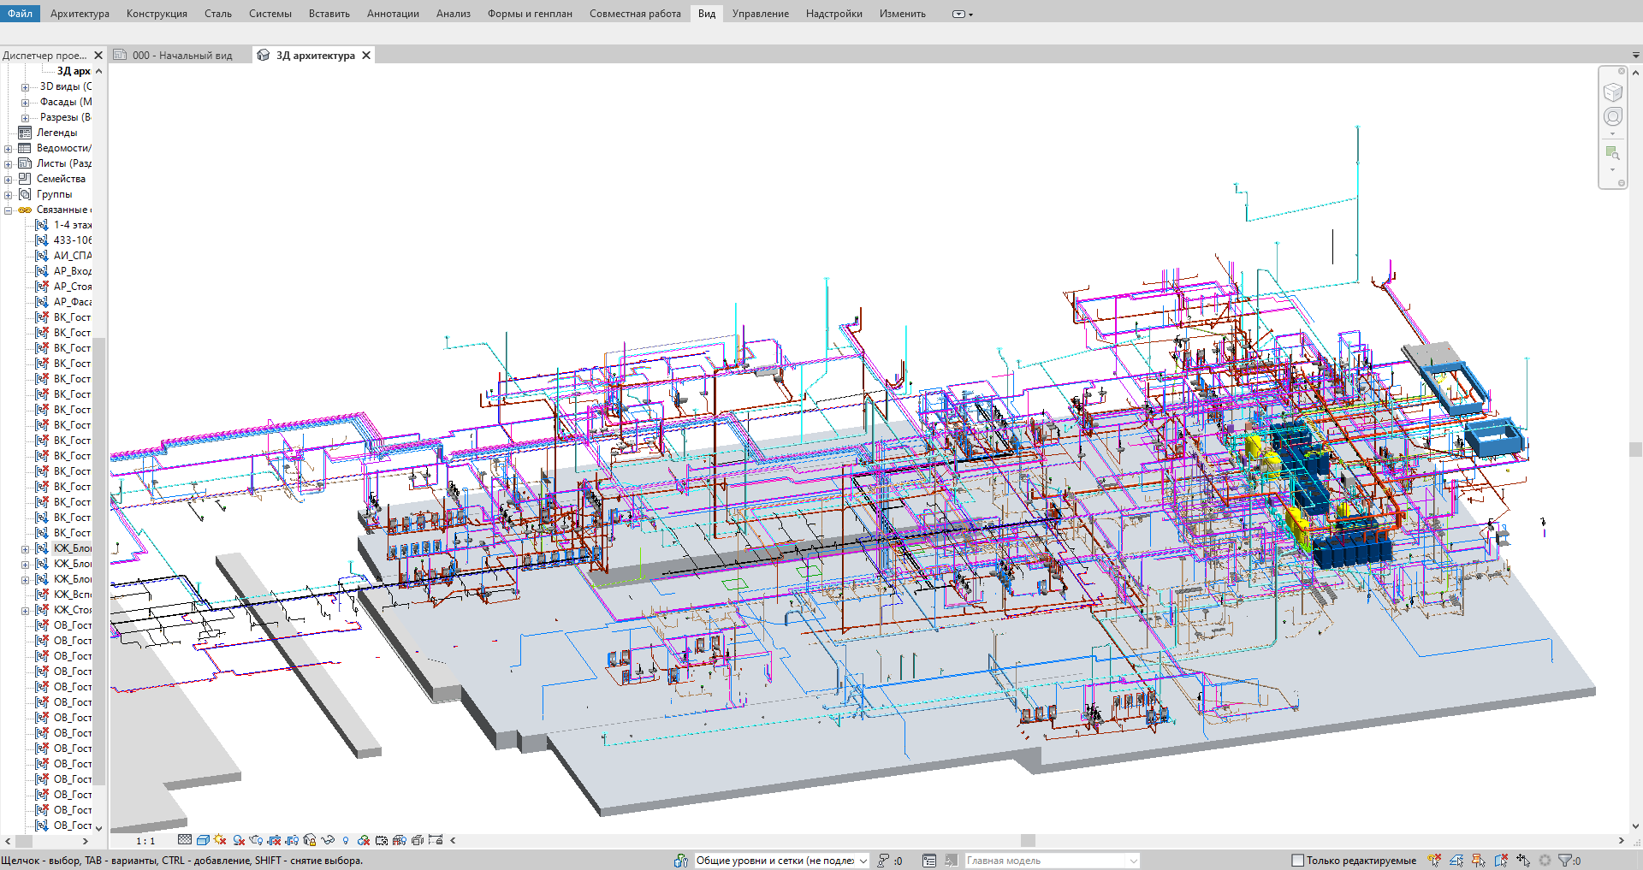Click project browser scroll down arrow

(x=98, y=828)
